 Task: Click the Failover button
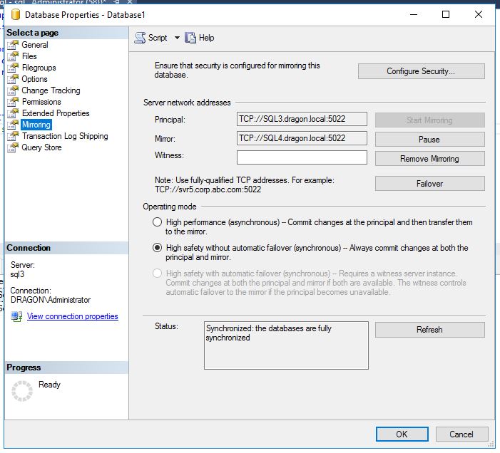(x=429, y=184)
